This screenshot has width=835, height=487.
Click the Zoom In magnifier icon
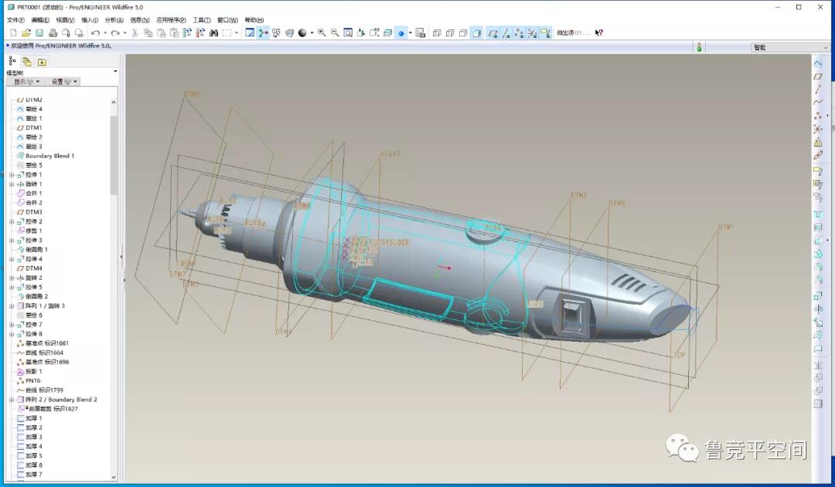(x=322, y=33)
